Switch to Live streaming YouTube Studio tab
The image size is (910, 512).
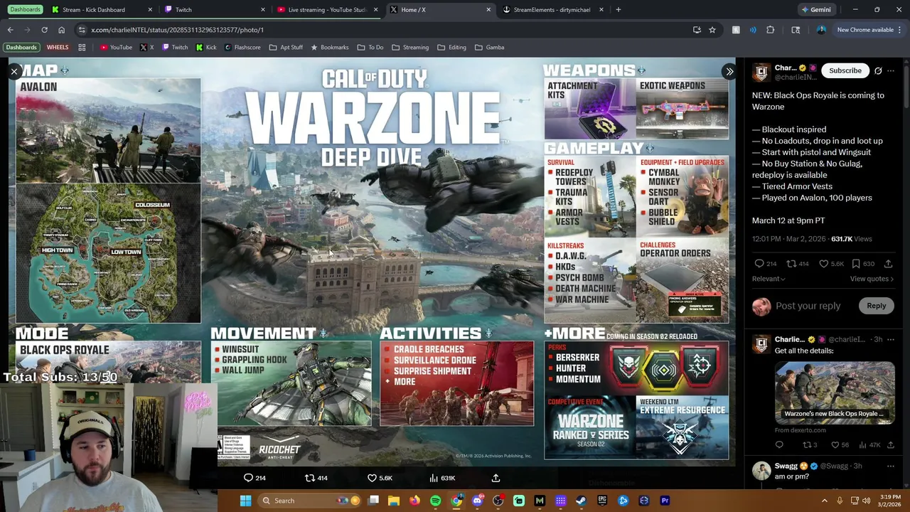[x=327, y=10]
